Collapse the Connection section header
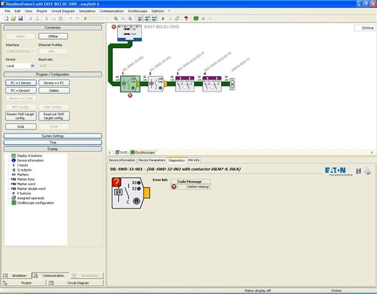This screenshot has width=377, height=294. [52, 27]
